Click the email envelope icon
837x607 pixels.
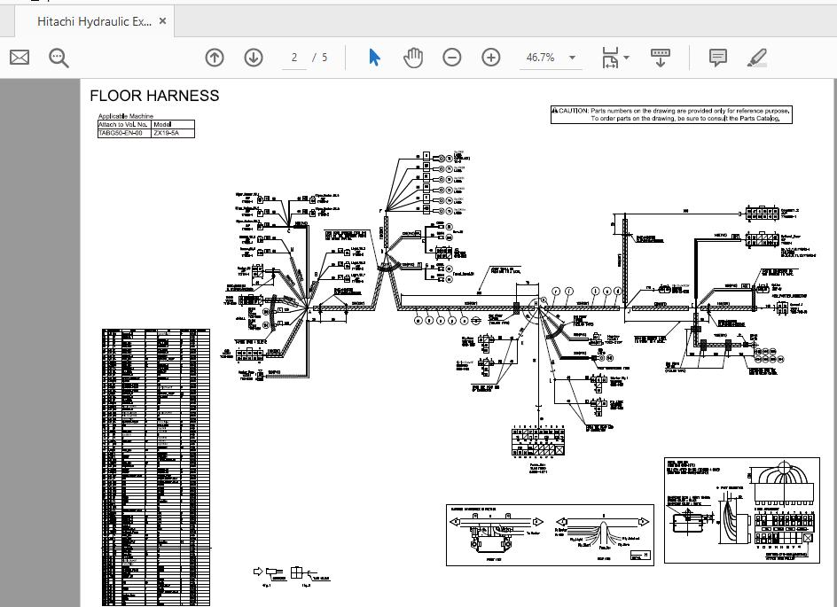pyautogui.click(x=20, y=58)
